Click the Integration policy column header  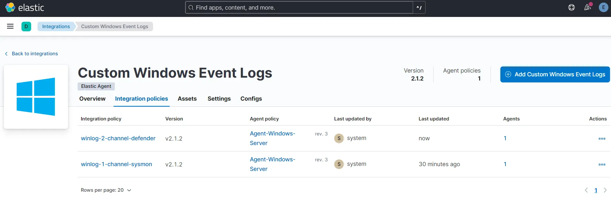pos(101,119)
